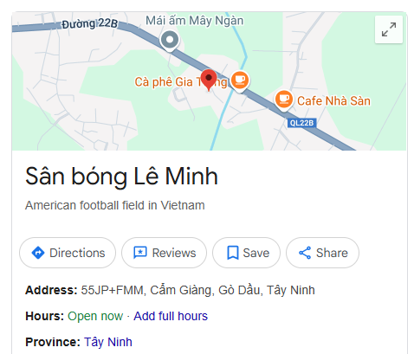Click the Mái ấm Mây Ngàn gray marker
The width and height of the screenshot is (414, 354).
tap(170, 41)
